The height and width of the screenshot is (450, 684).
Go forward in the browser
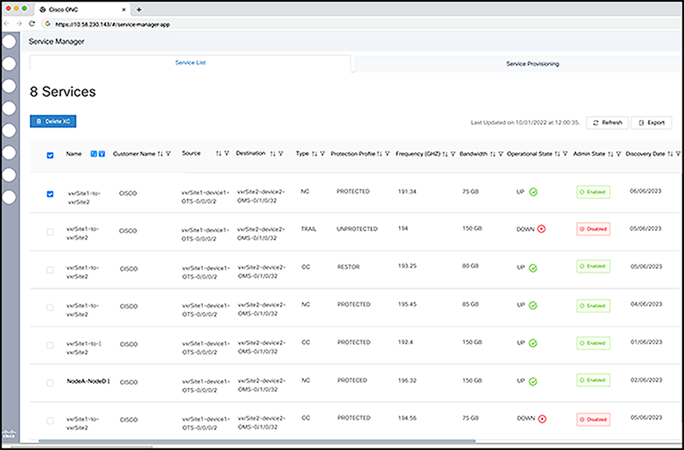(19, 24)
